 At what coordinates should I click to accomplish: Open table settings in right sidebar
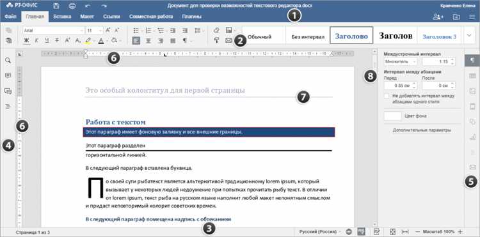pyautogui.click(x=472, y=75)
